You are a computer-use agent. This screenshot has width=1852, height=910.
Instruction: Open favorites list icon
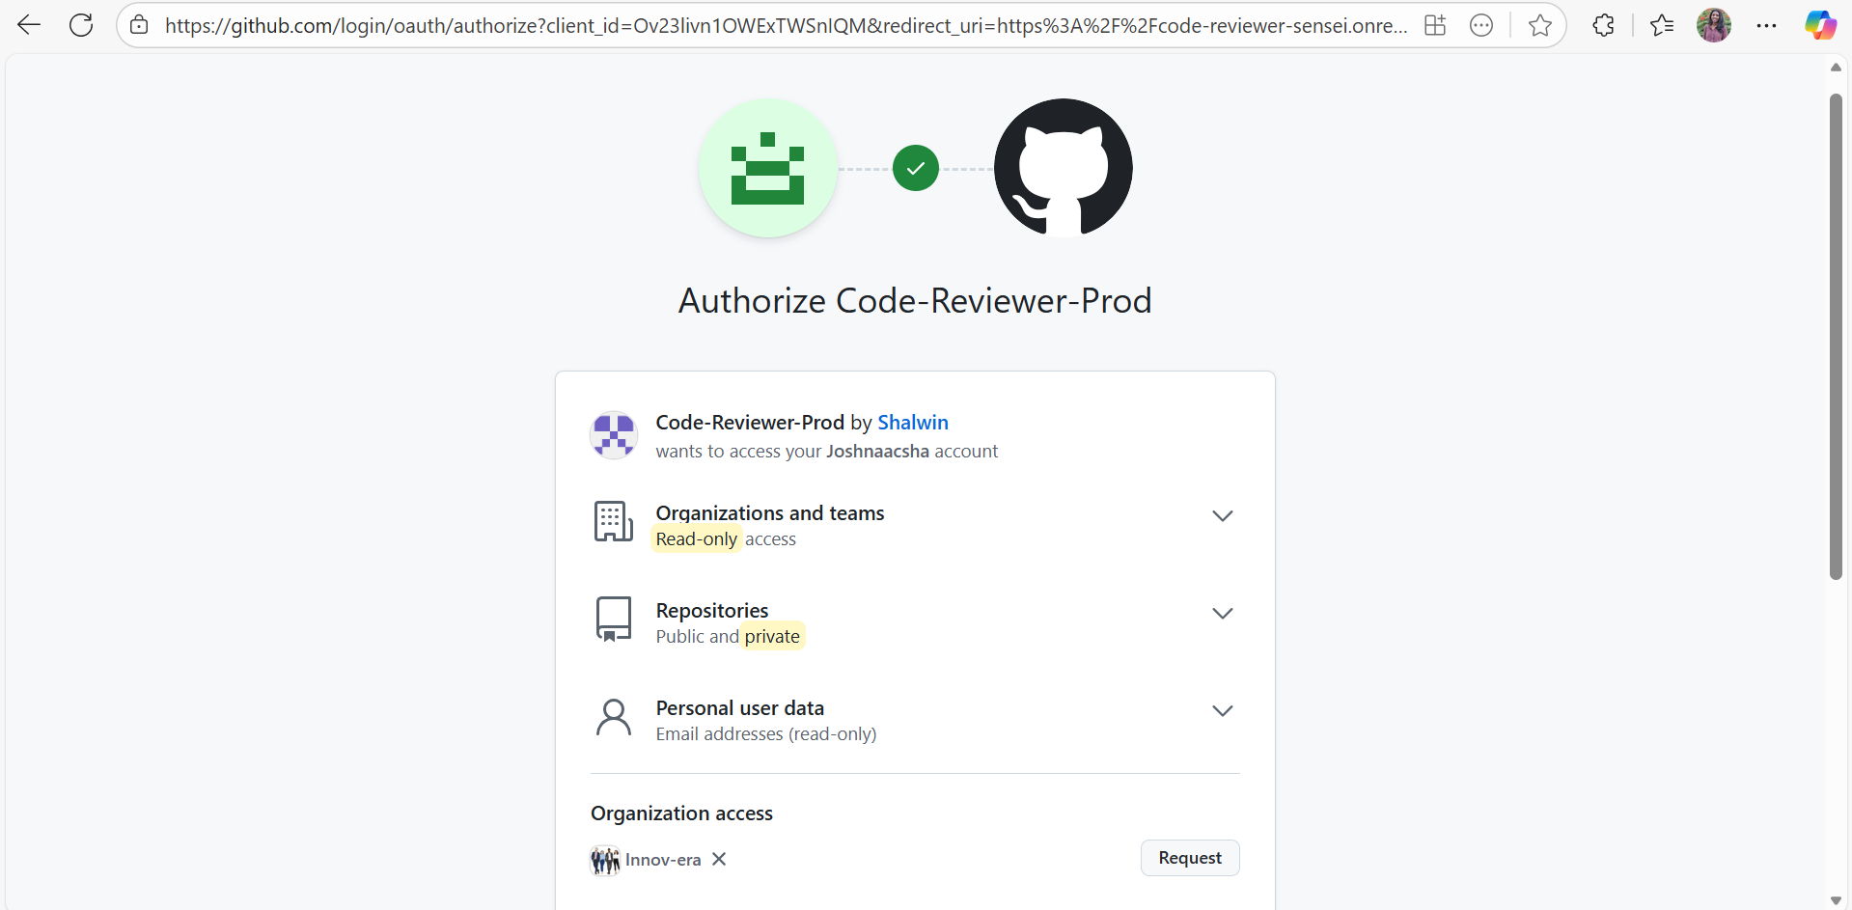pos(1662,25)
